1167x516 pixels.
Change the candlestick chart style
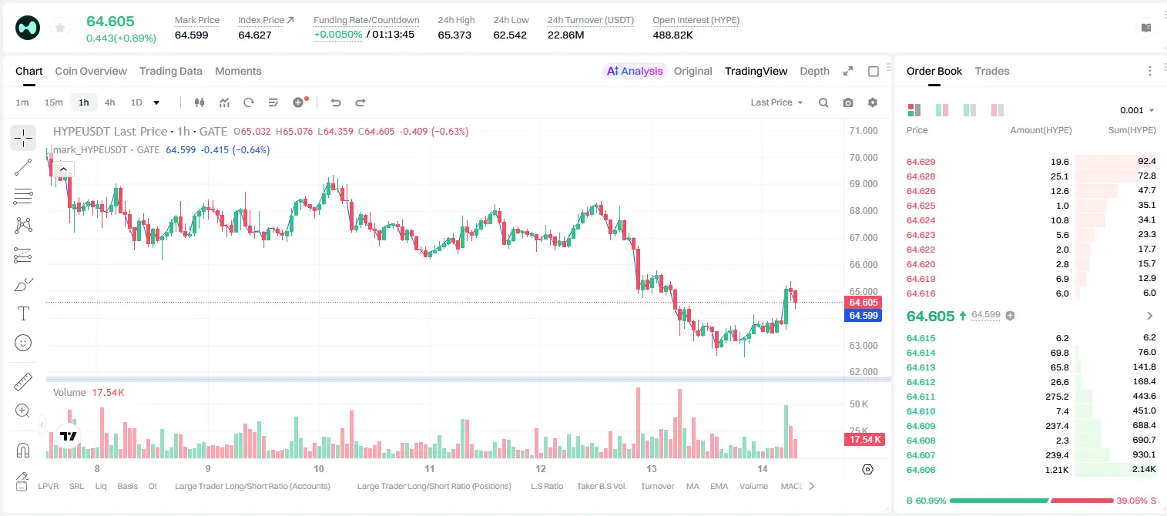pos(200,102)
